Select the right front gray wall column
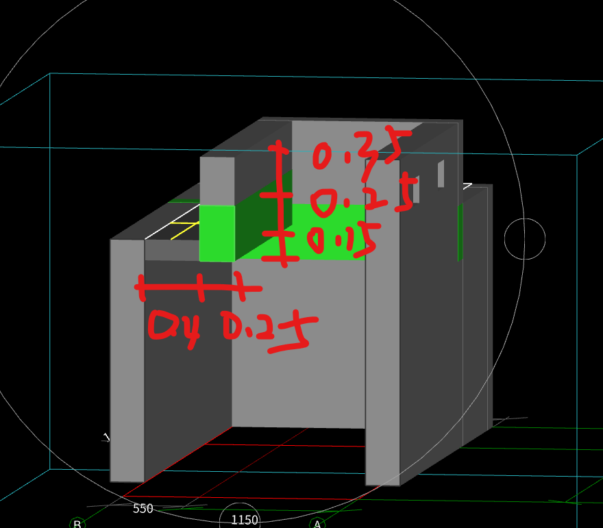Image resolution: width=603 pixels, height=528 pixels. [382, 323]
